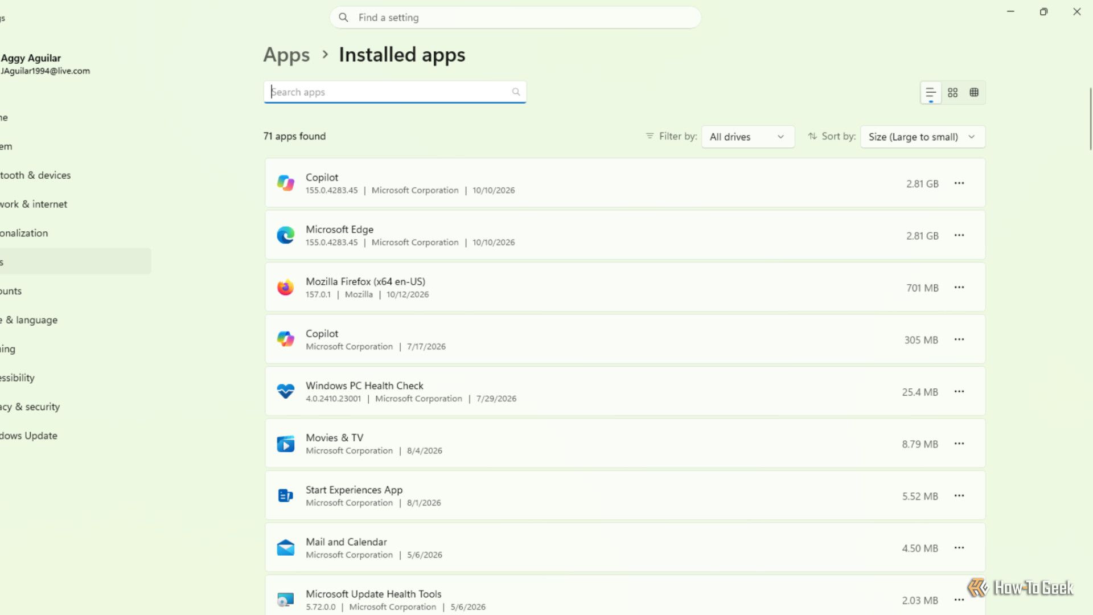Open Privacy & security settings section

coord(30,407)
